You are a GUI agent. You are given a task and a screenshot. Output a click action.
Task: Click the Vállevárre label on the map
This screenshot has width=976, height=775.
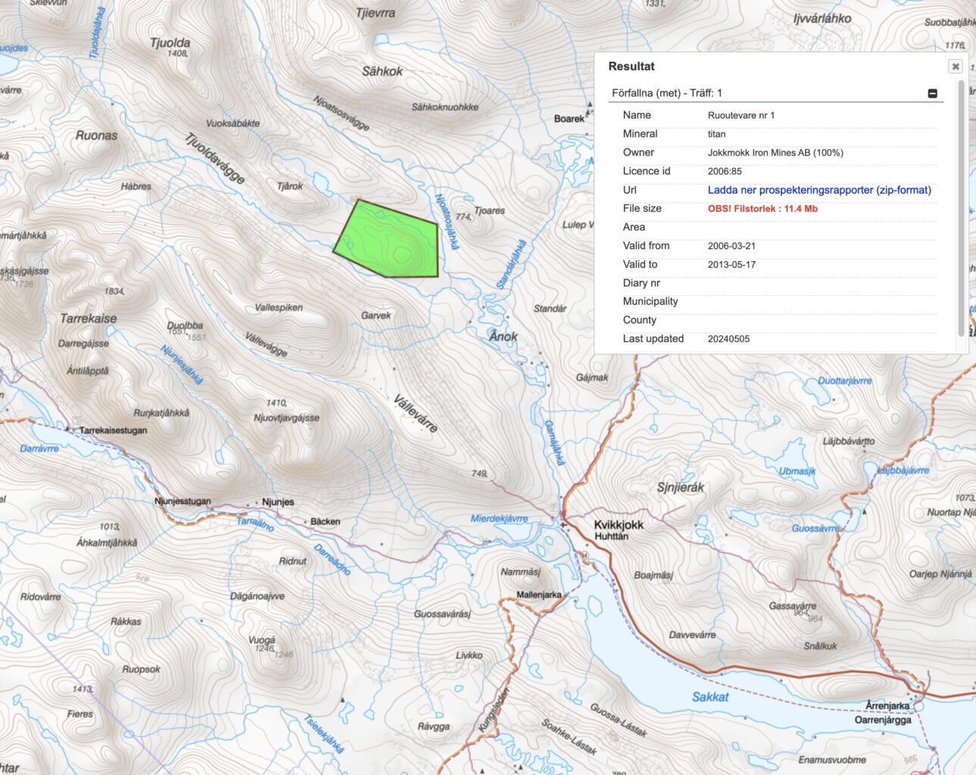(415, 413)
